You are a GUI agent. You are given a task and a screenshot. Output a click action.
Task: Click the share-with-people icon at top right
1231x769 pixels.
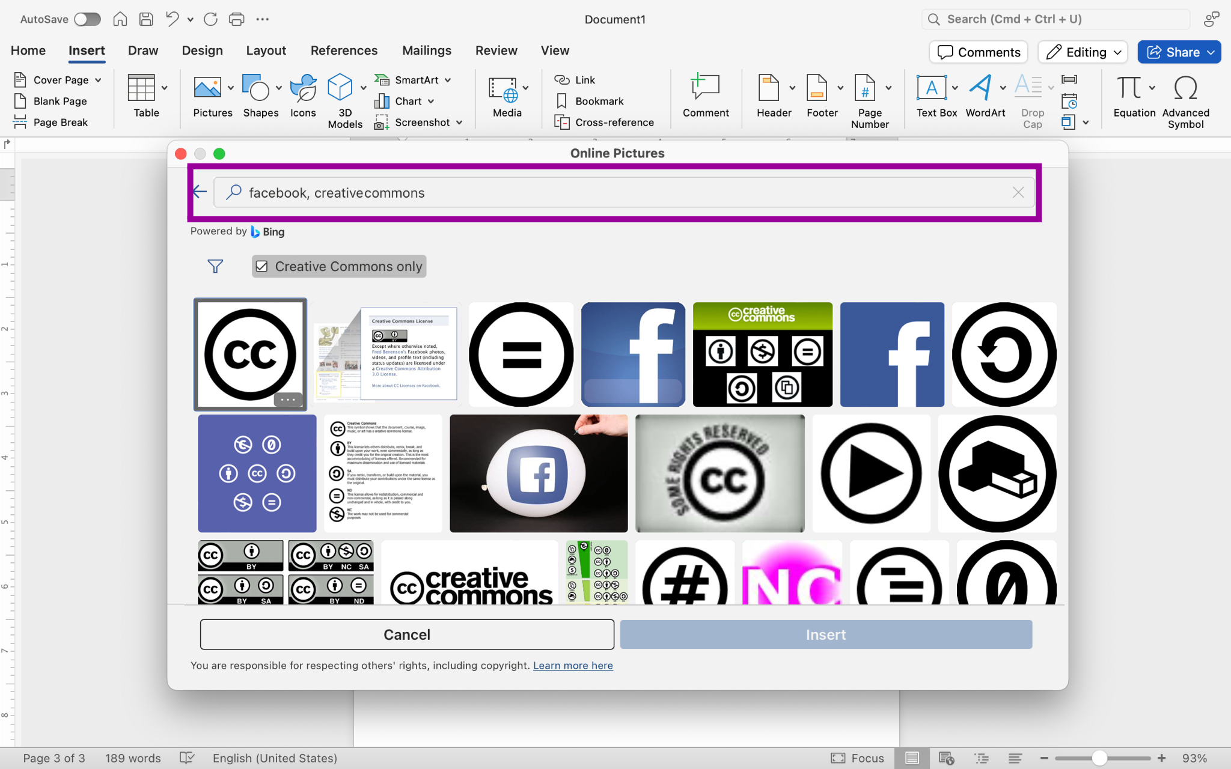point(1211,19)
